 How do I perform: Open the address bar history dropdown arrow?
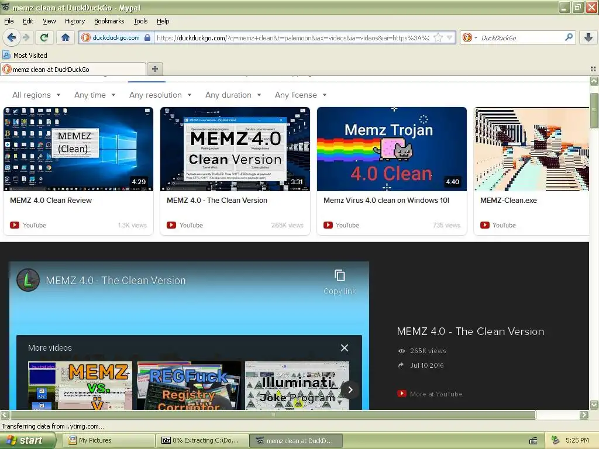click(450, 37)
